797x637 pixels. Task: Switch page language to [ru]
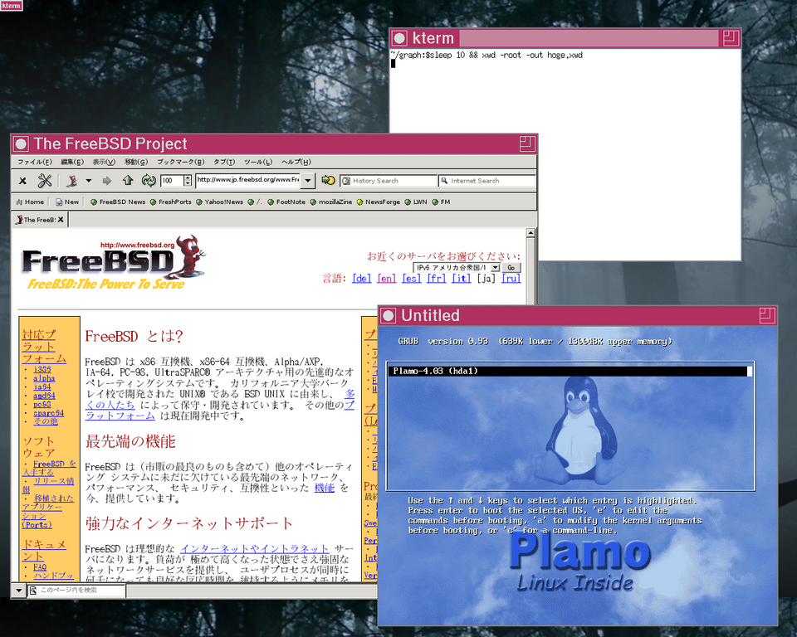511,279
